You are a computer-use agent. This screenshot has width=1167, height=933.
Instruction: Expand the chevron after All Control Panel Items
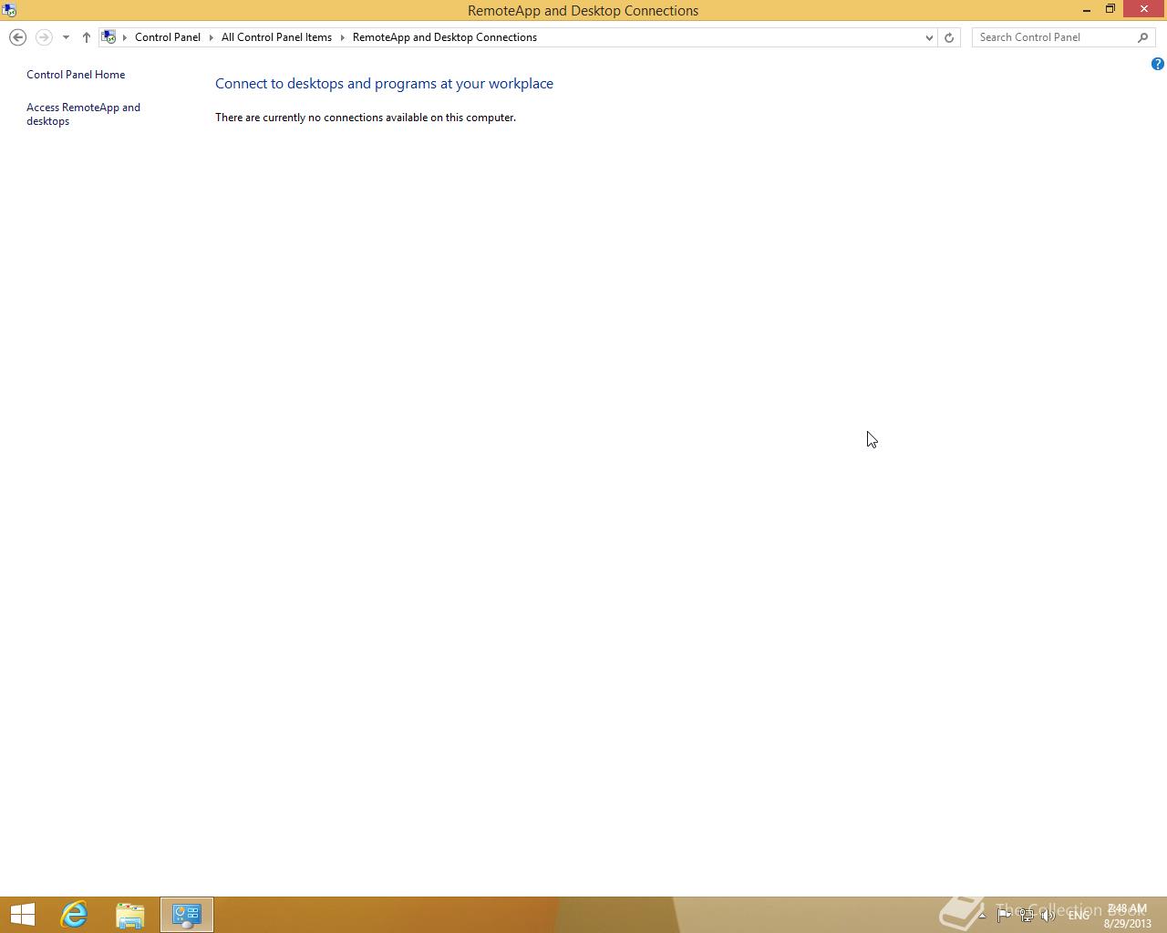tap(343, 37)
